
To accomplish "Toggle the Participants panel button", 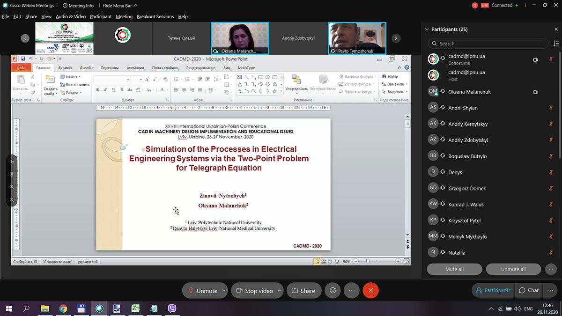I will point(493,290).
